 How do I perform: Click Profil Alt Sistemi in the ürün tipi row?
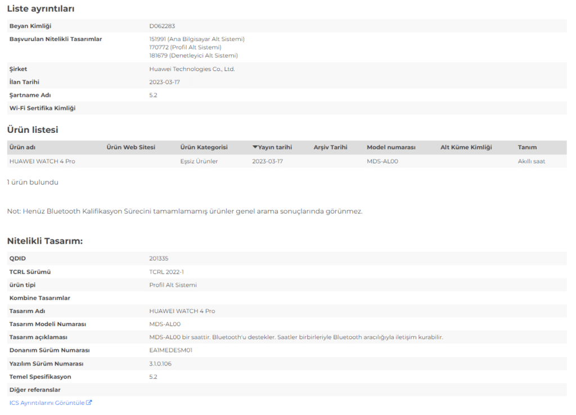(173, 285)
